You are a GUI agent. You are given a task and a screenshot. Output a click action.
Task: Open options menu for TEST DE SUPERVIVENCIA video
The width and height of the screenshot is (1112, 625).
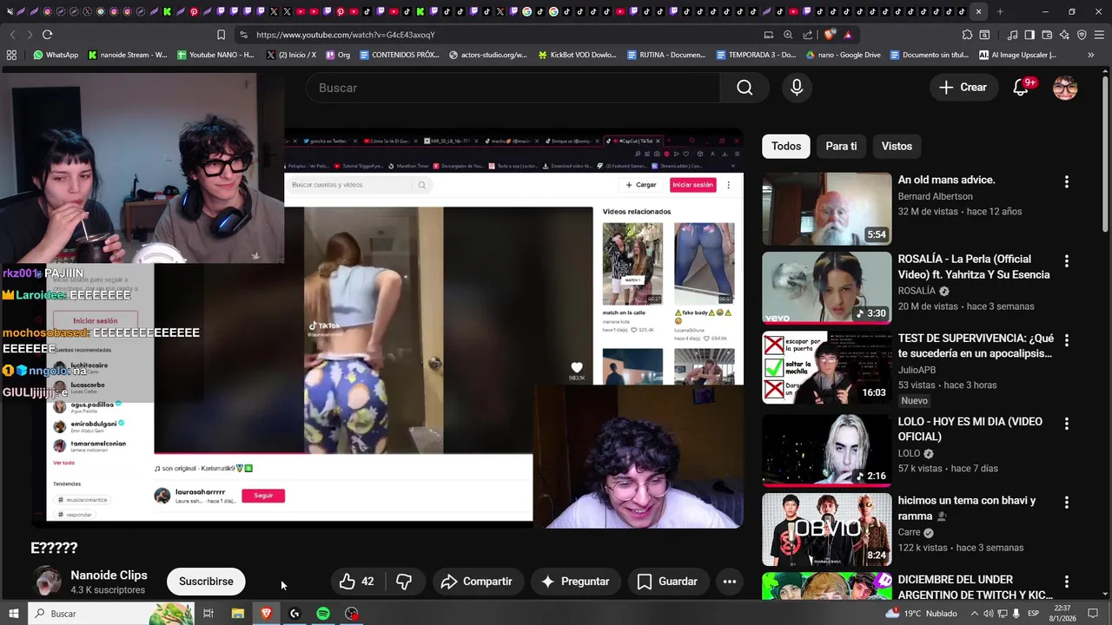(1067, 340)
